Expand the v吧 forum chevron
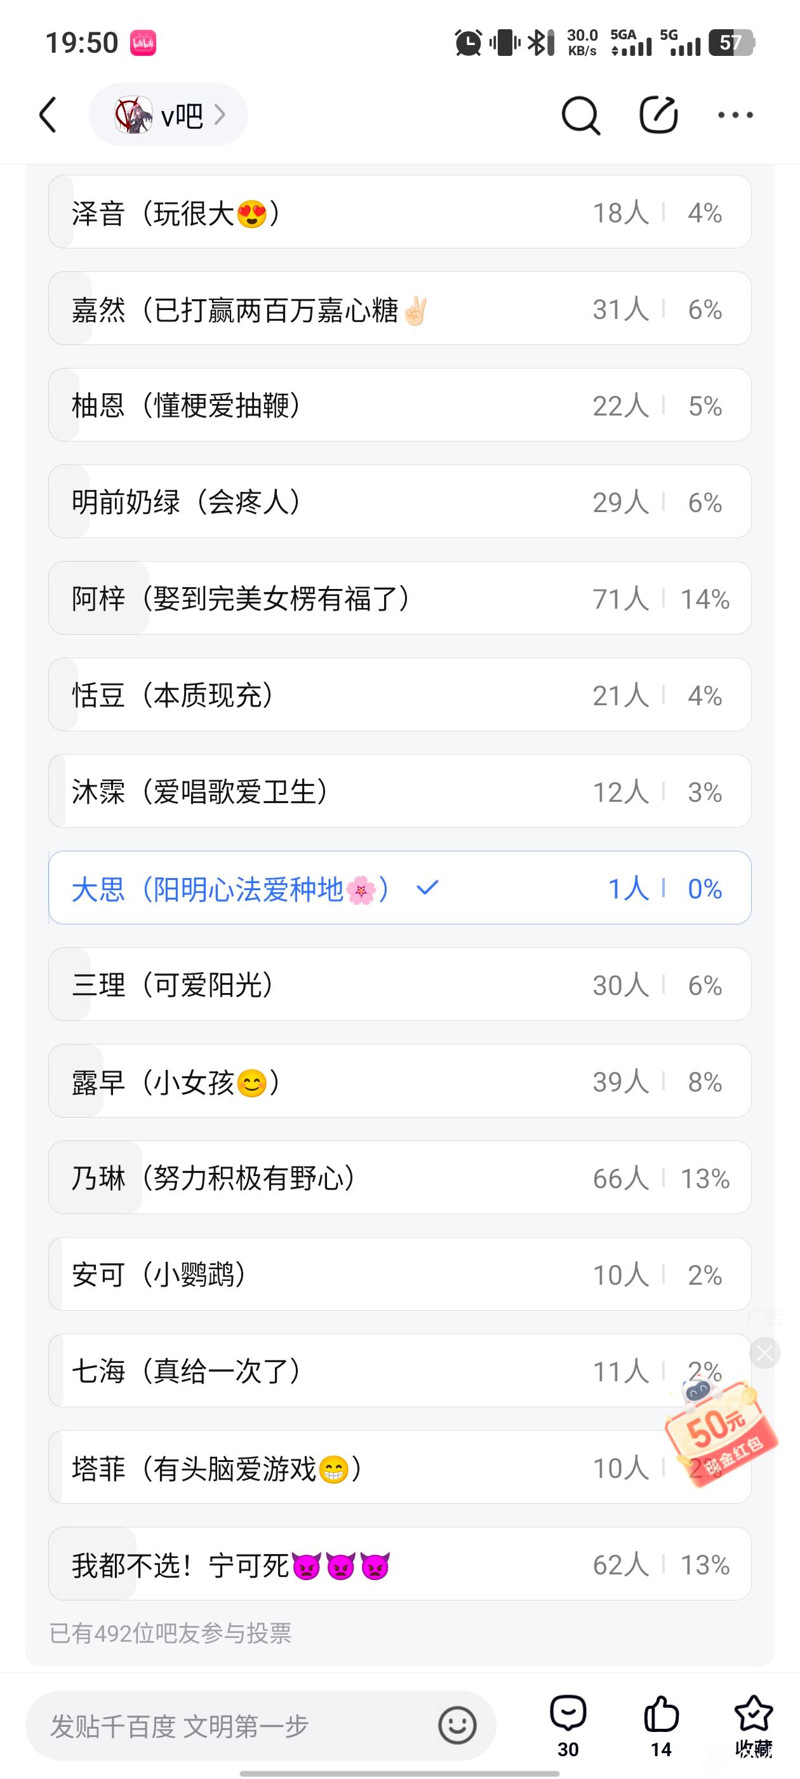 220,114
